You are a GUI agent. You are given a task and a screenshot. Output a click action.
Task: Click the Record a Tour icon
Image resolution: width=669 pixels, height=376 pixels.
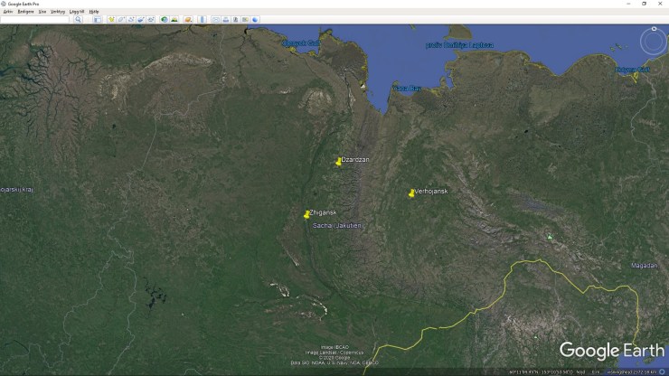click(151, 19)
